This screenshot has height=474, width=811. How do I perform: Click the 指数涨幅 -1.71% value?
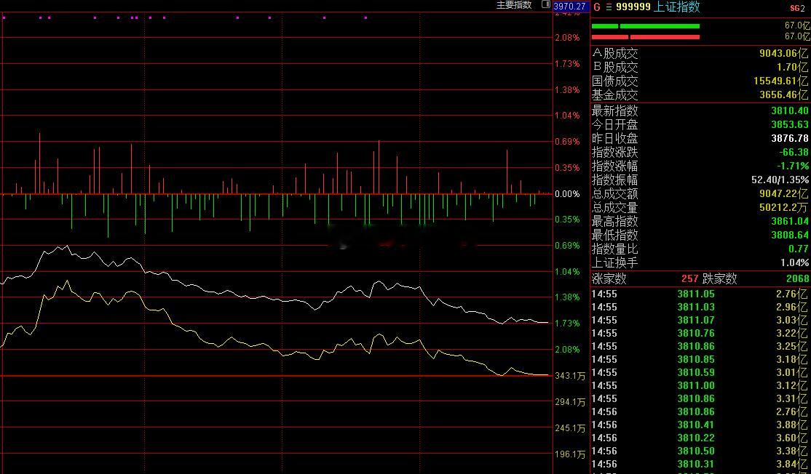pyautogui.click(x=793, y=166)
